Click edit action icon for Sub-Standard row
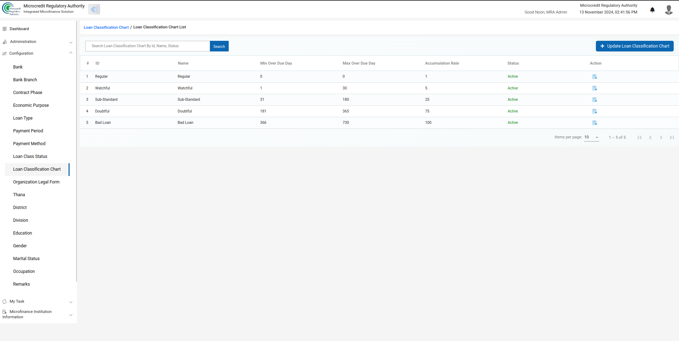Image resolution: width=679 pixels, height=341 pixels. click(594, 100)
